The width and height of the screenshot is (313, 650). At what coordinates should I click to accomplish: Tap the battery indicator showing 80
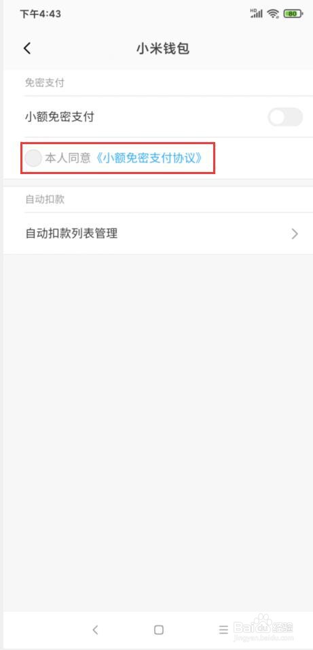(293, 14)
